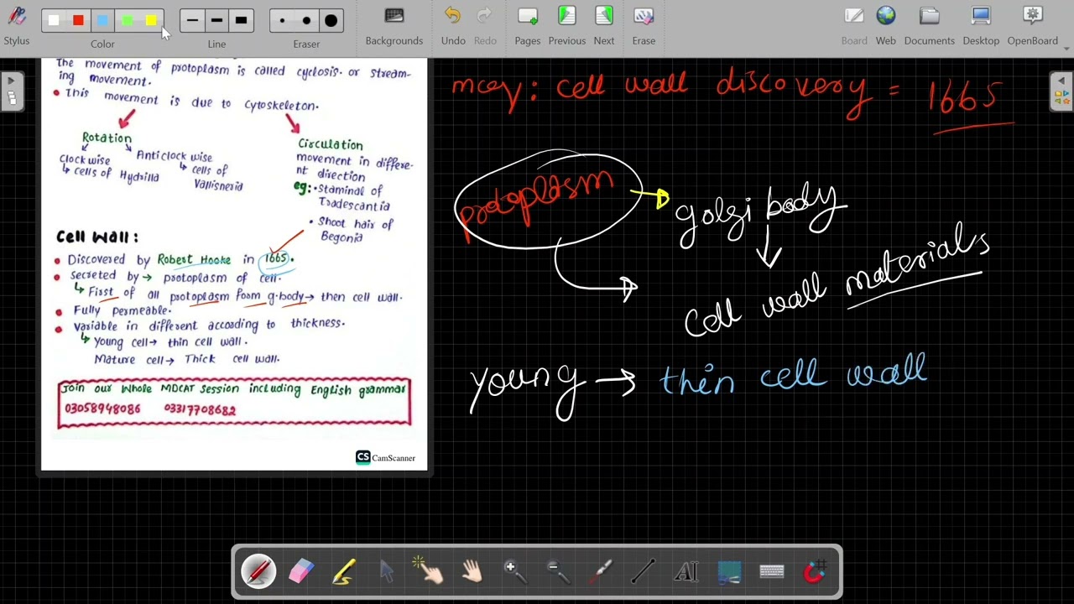Viewport: 1074px width, 604px height.
Task: Click the Zoom out magnifier
Action: click(x=557, y=572)
